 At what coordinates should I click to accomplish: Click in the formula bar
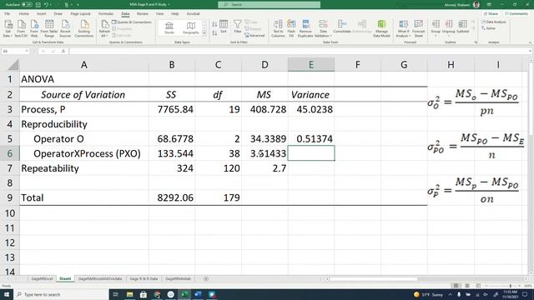coord(300,51)
